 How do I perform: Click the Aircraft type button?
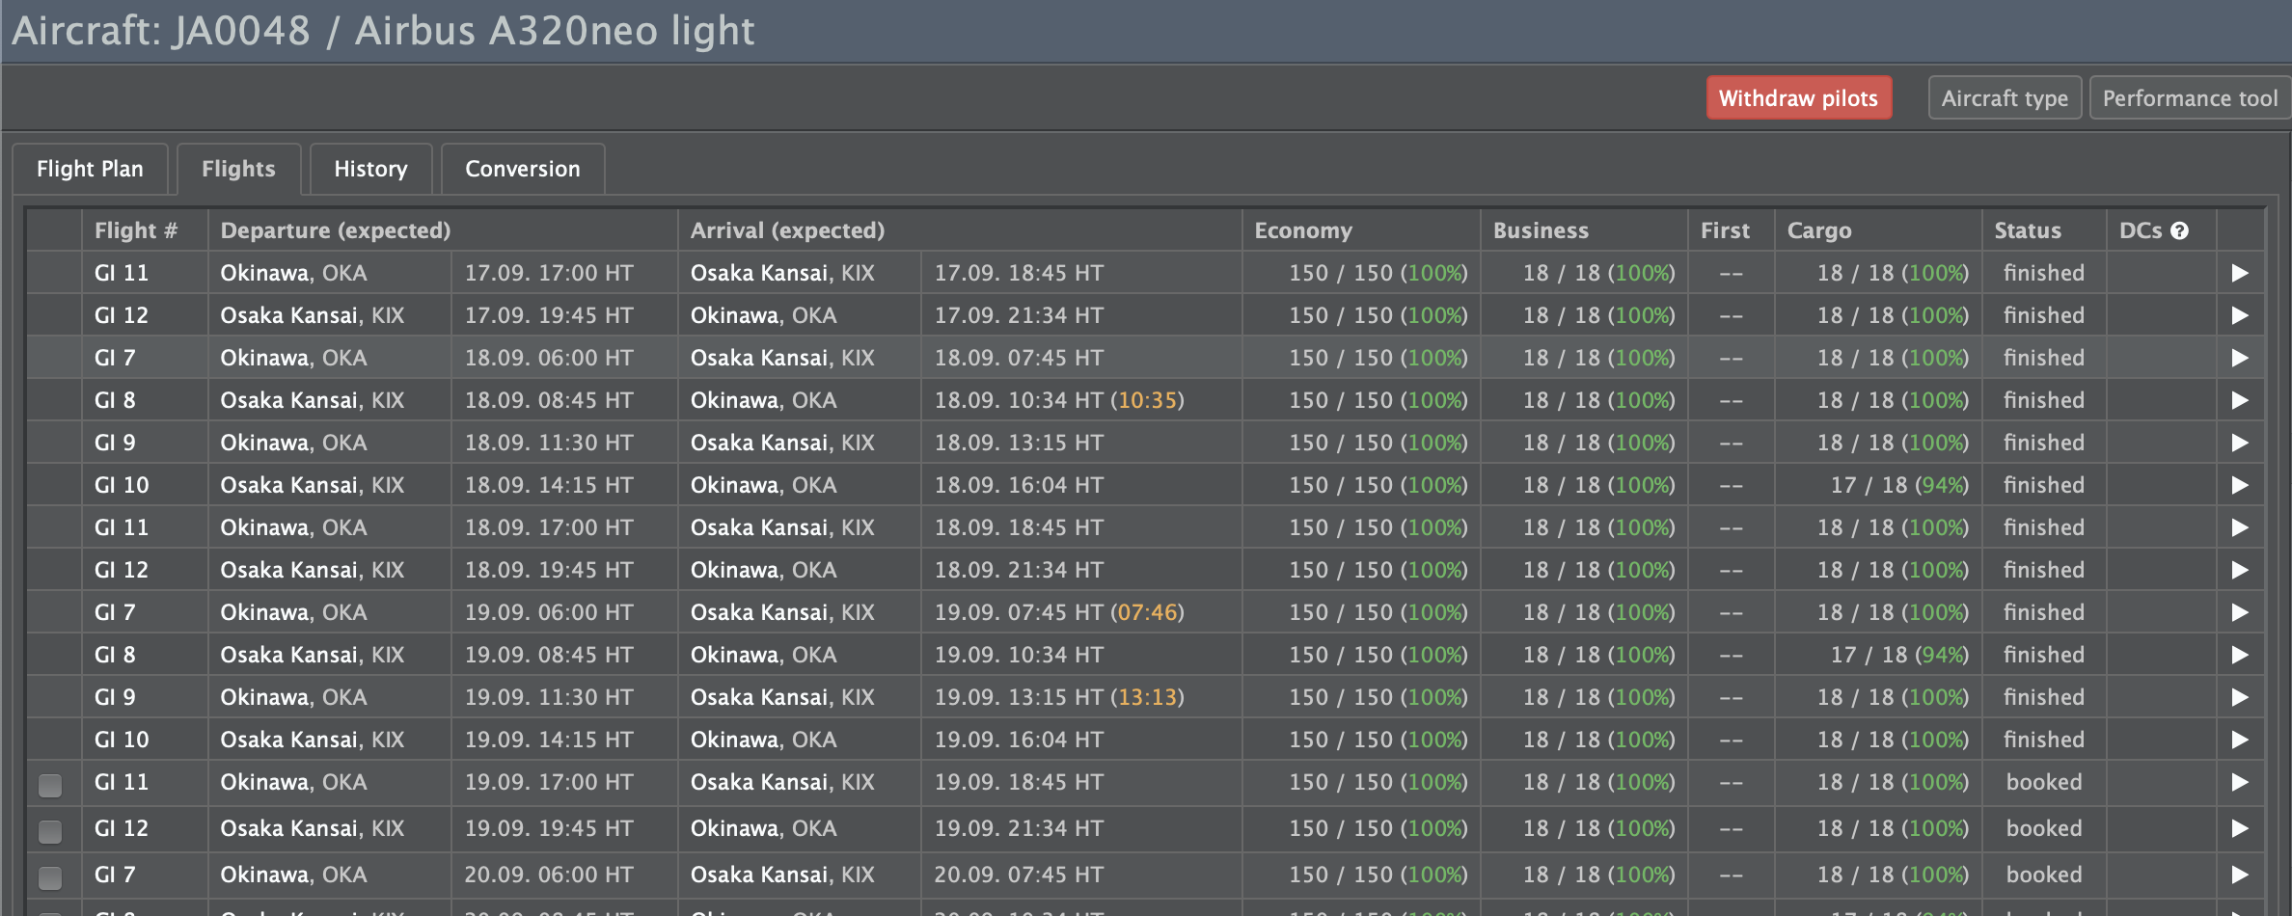pyautogui.click(x=2005, y=98)
